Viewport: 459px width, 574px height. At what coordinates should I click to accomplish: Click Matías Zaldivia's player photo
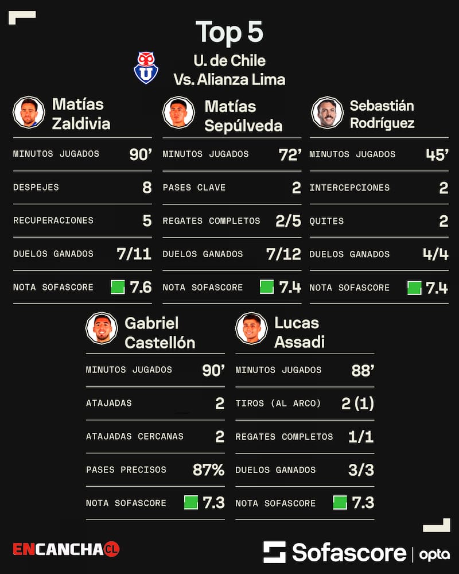(29, 113)
